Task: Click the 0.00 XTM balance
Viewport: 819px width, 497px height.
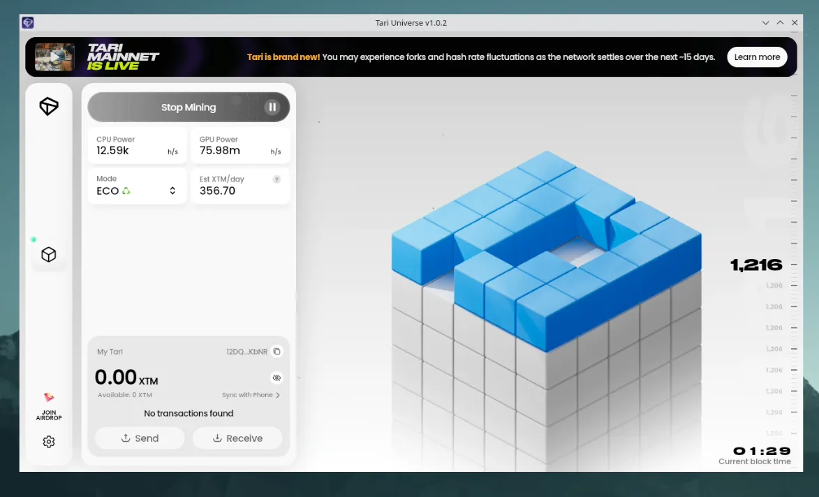Action: tap(126, 377)
